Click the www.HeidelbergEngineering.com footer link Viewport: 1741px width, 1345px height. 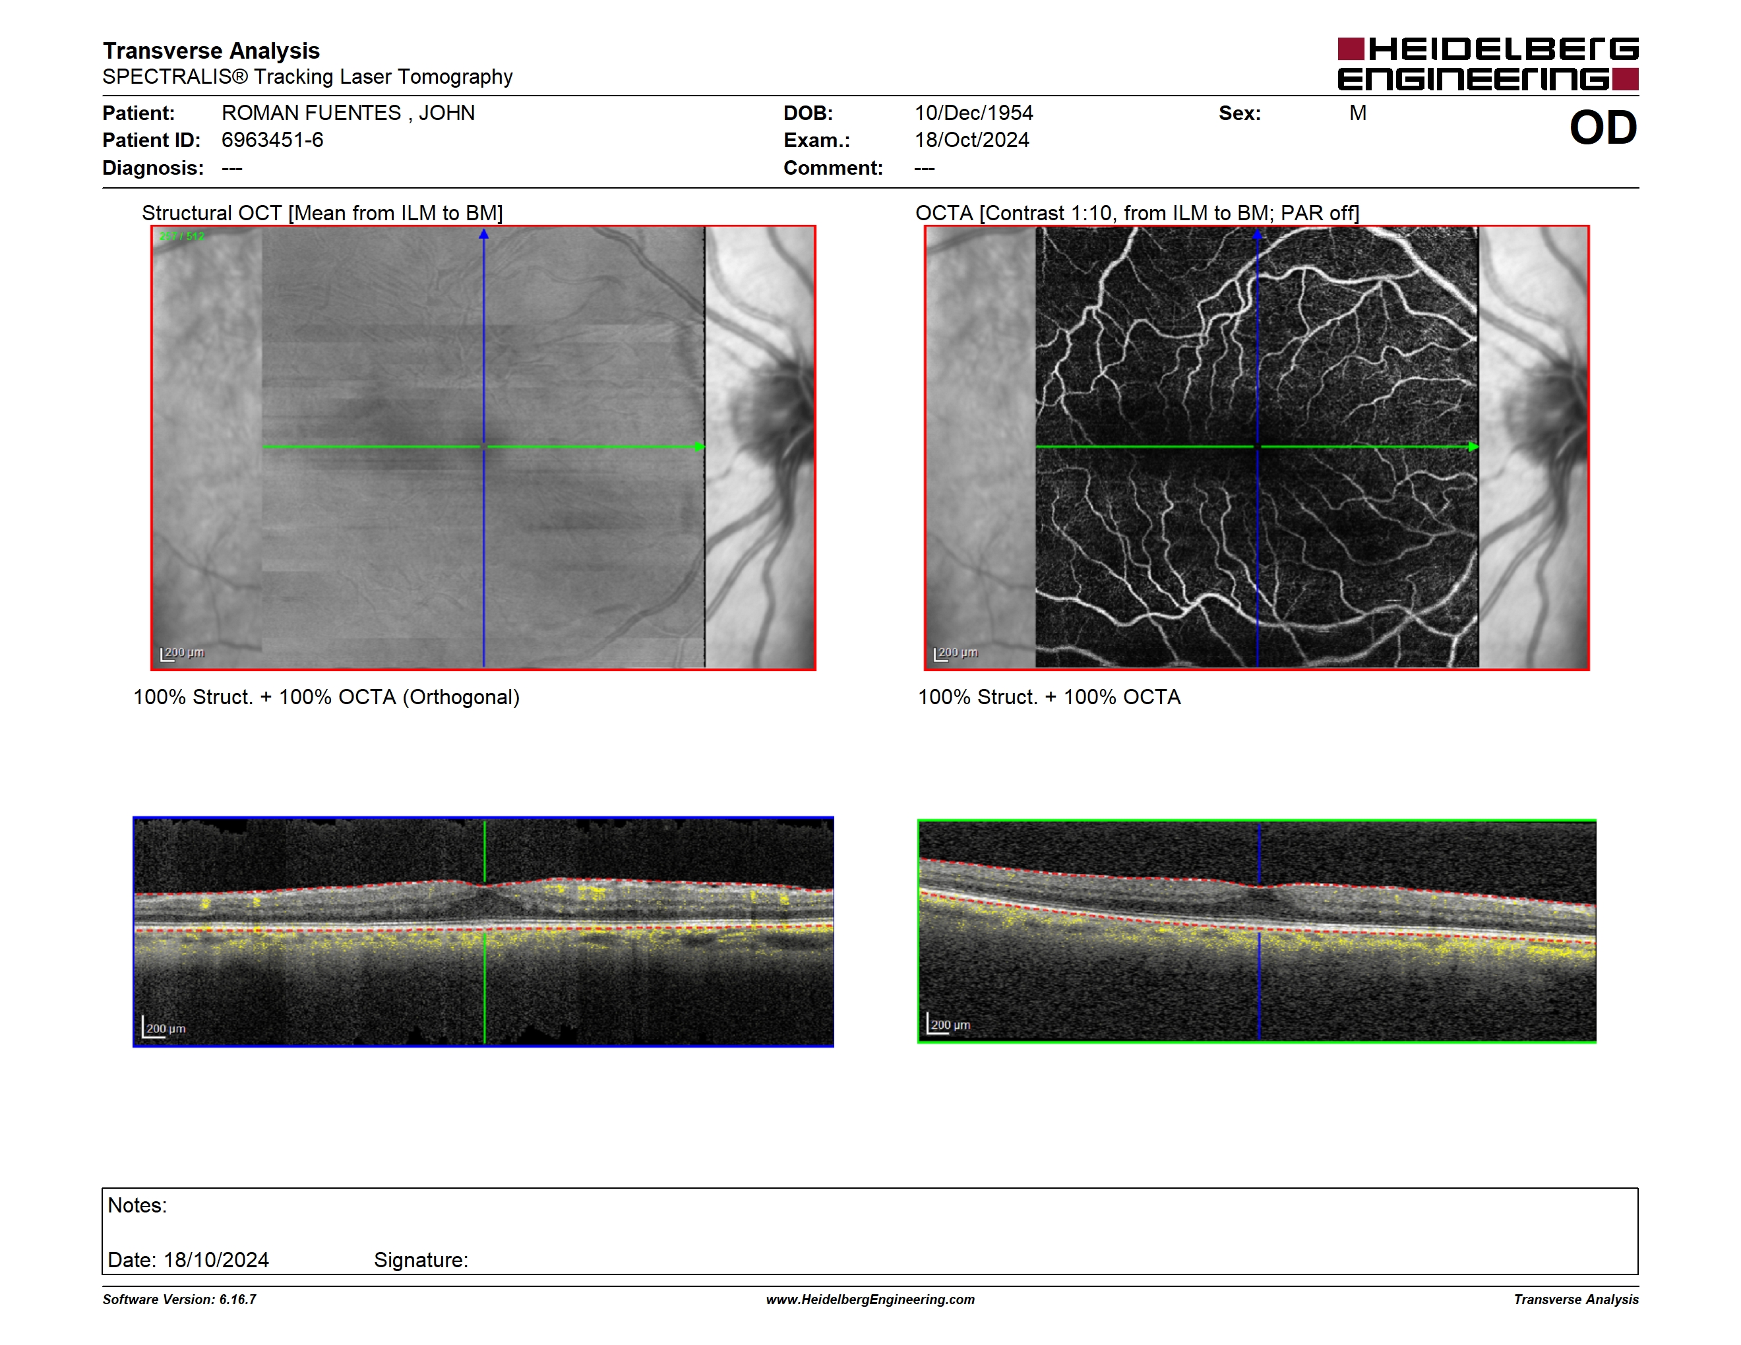point(870,1300)
